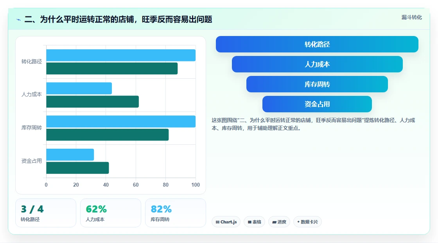Click the 库存周转 chart axis label
The height and width of the screenshot is (243, 438).
tap(32, 128)
